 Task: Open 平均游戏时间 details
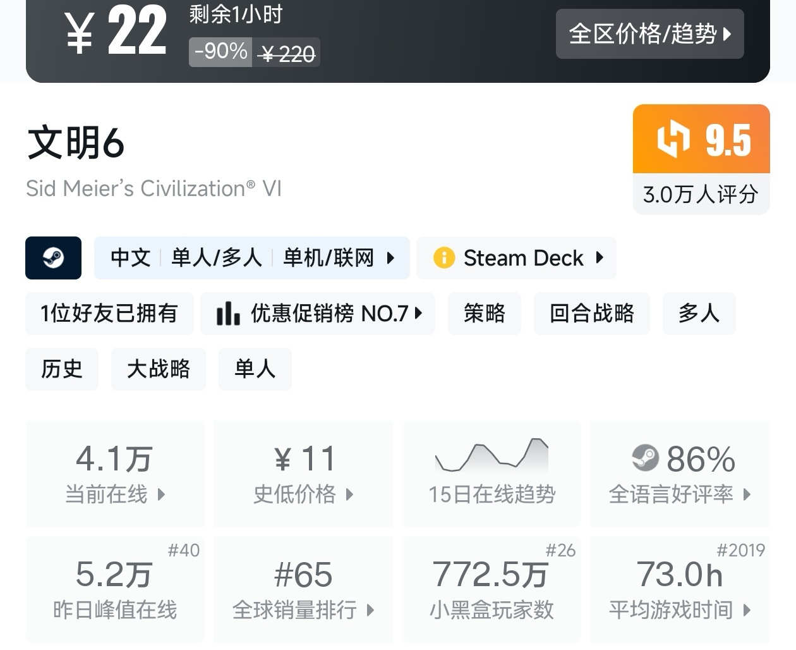680,589
